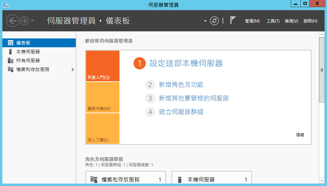
Task: Click the 歡迎使用伺服器管理員 heading
Action: (x=109, y=41)
